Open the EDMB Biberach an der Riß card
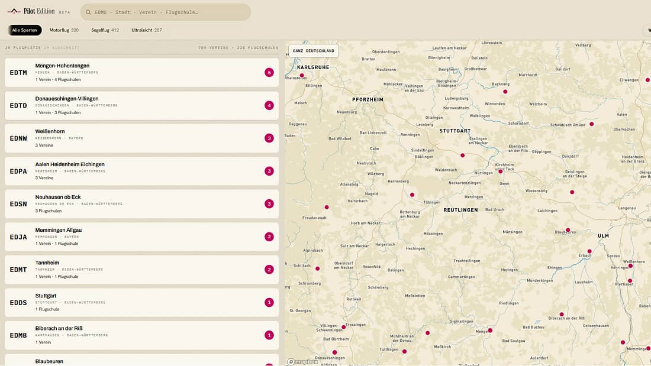 (141, 335)
